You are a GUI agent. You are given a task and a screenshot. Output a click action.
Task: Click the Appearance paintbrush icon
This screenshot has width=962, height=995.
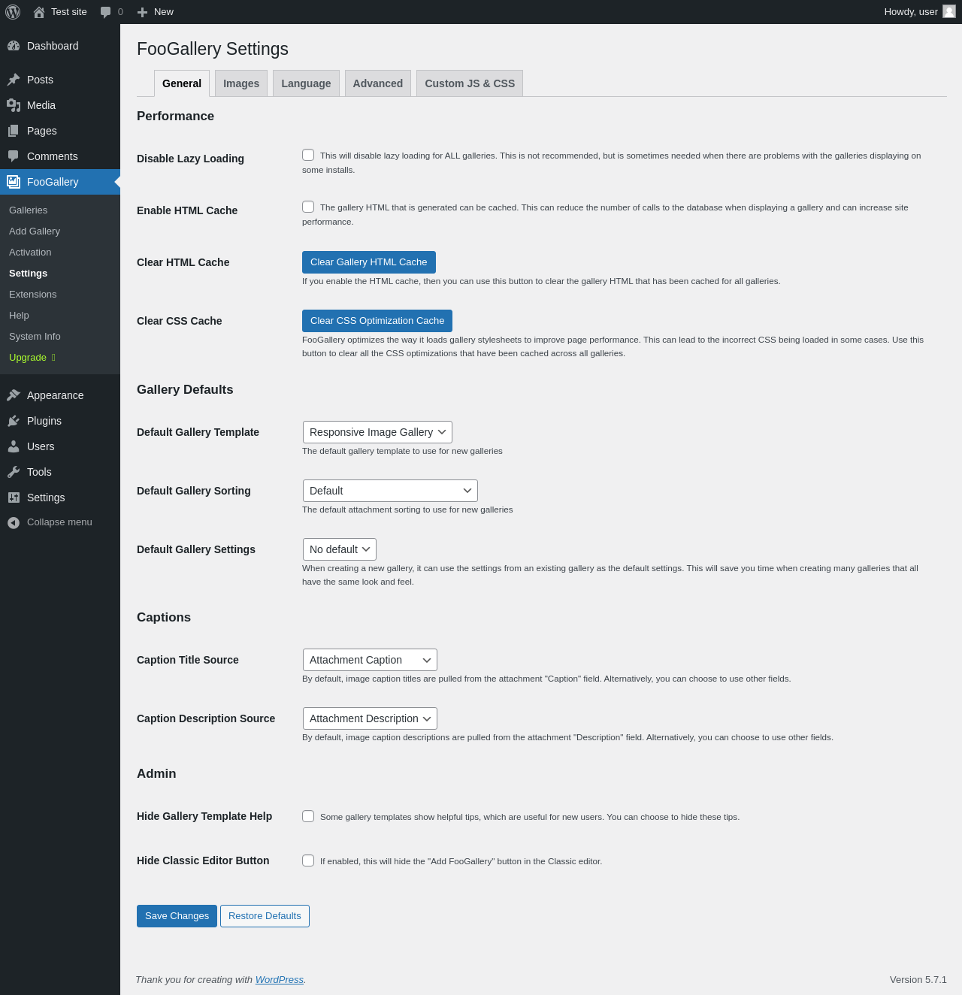pyautogui.click(x=14, y=395)
